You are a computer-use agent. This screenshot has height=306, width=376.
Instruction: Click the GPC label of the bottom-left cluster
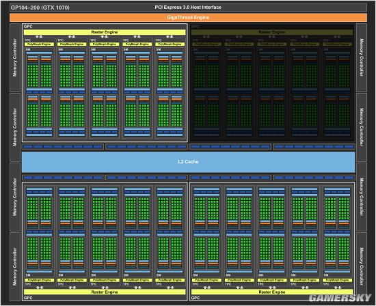[x=28, y=298]
